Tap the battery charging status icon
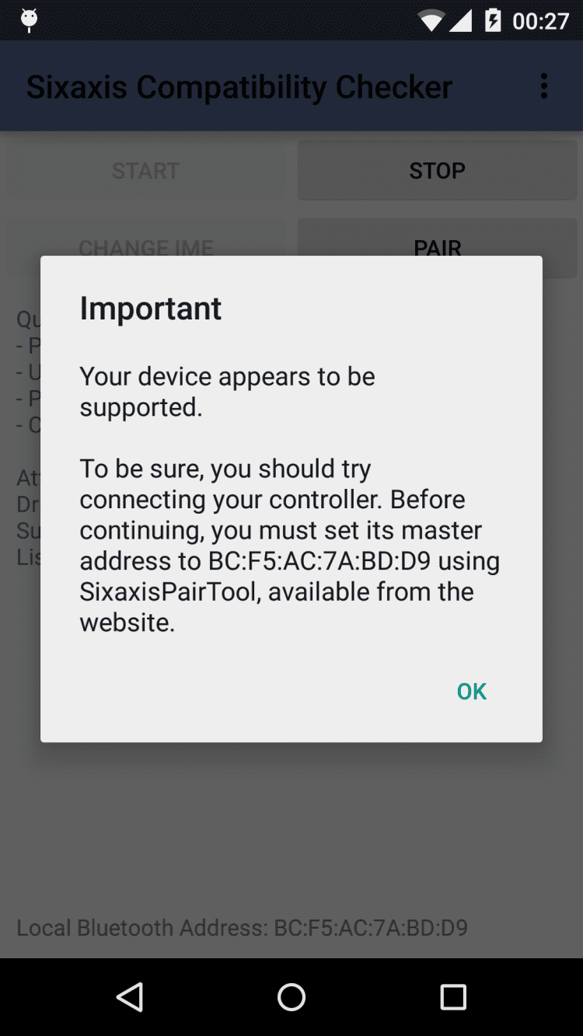 pyautogui.click(x=494, y=20)
